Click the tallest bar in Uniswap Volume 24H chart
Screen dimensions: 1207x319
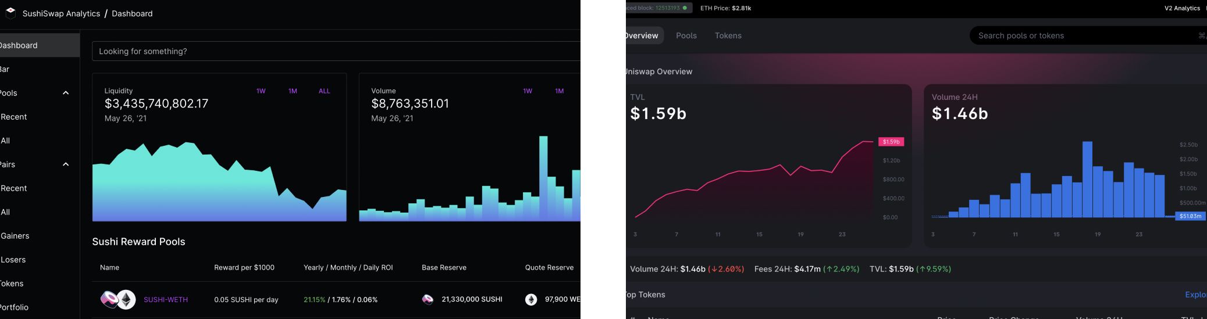click(x=1087, y=180)
